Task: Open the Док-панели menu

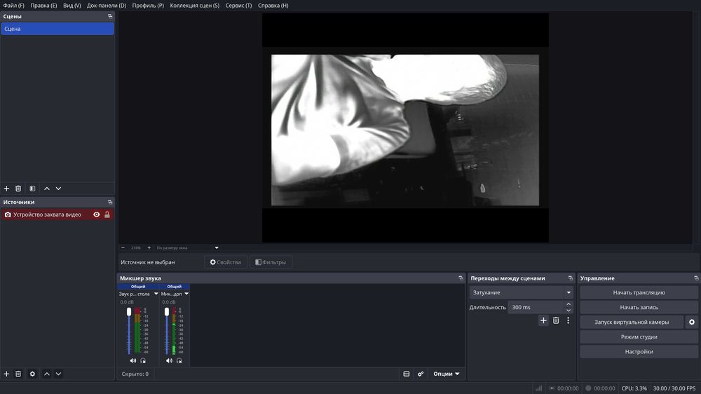Action: click(x=107, y=6)
